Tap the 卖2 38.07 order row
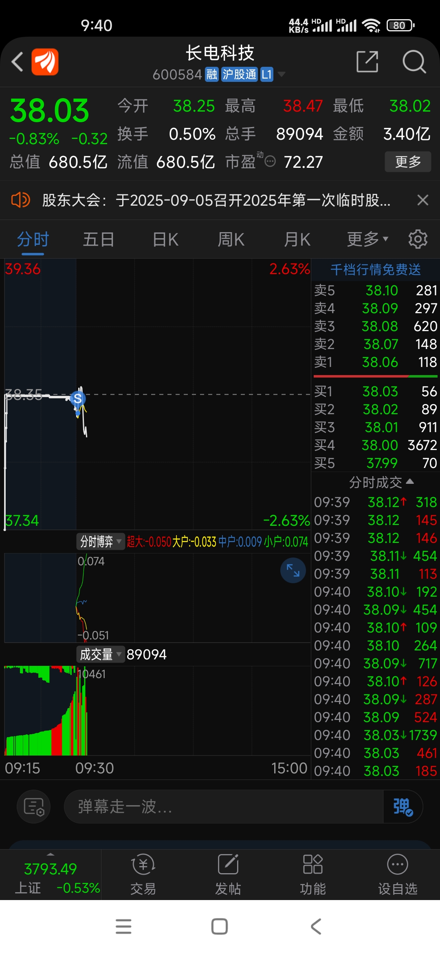 pyautogui.click(x=376, y=344)
